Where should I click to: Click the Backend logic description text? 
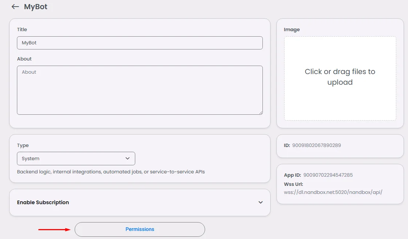point(111,172)
